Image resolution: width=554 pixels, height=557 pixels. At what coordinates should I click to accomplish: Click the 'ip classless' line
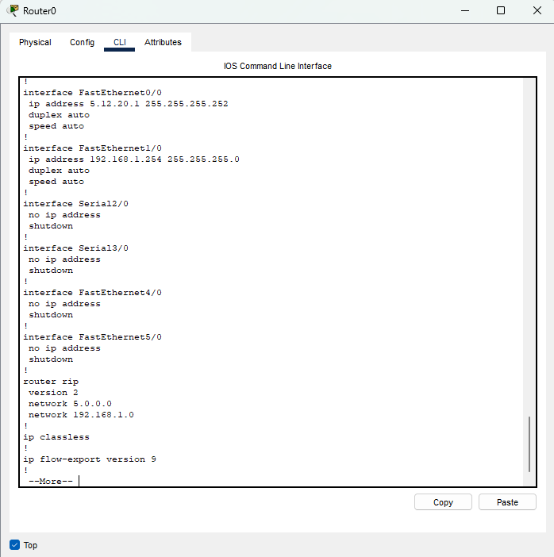(56, 437)
